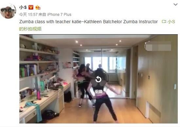Viewport: 180px width, 127px height.
Task: Click the iPhone 7 Plus source link
Action: click(59, 15)
